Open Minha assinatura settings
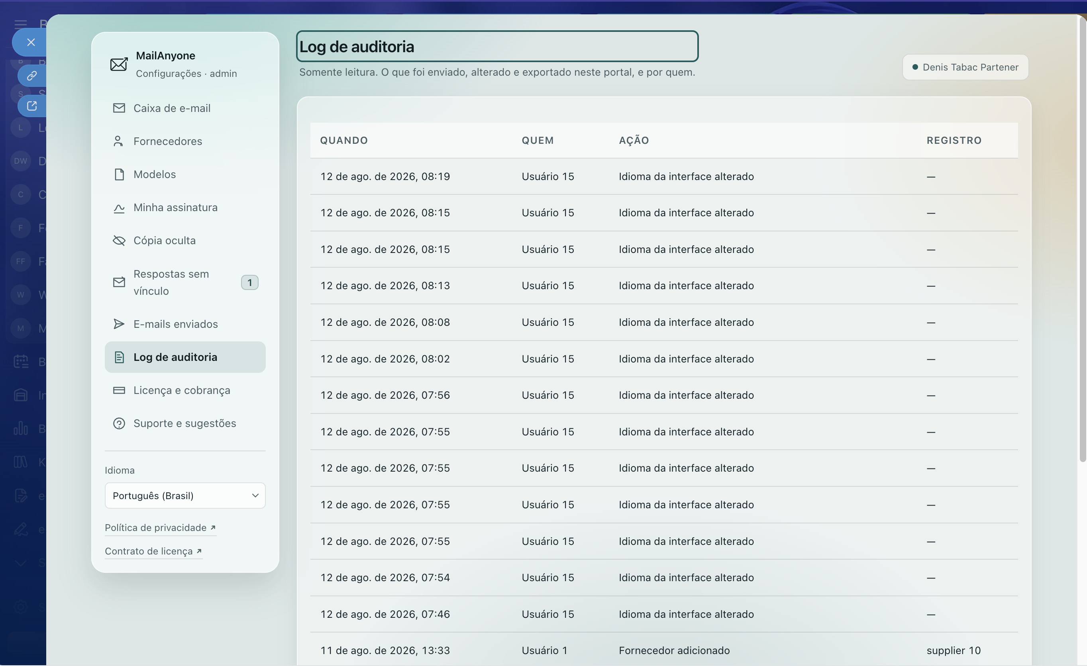Image resolution: width=1087 pixels, height=666 pixels. 185,207
